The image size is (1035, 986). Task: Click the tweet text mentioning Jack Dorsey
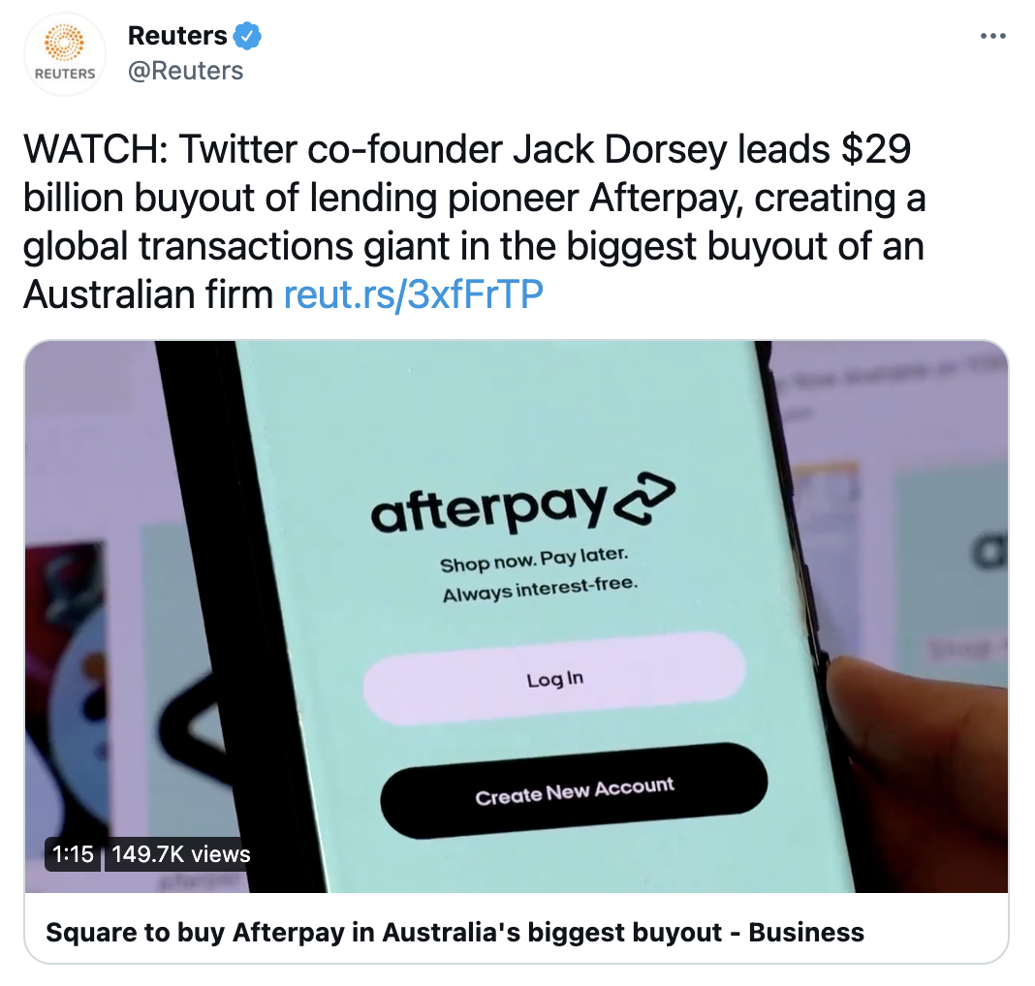(475, 221)
